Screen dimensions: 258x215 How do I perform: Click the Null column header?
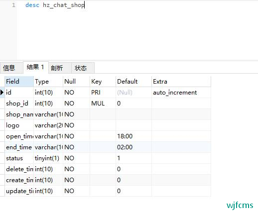point(76,82)
